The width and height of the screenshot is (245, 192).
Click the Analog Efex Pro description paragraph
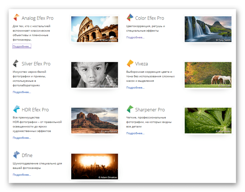click(32, 33)
